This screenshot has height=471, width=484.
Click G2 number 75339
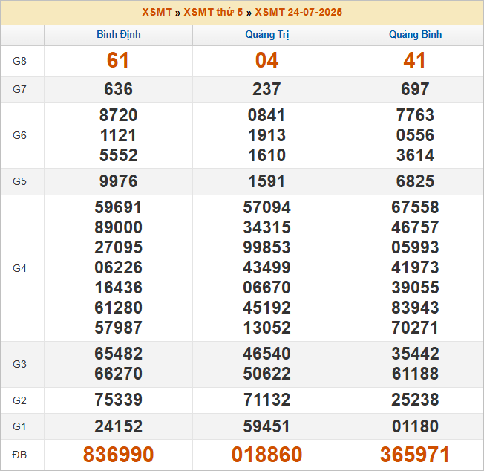(x=118, y=400)
